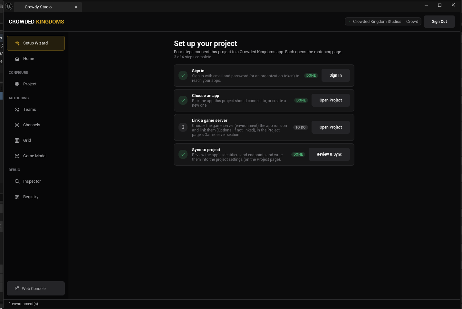Close the Crowdy Studio window
The width and height of the screenshot is (462, 309).
click(x=453, y=5)
